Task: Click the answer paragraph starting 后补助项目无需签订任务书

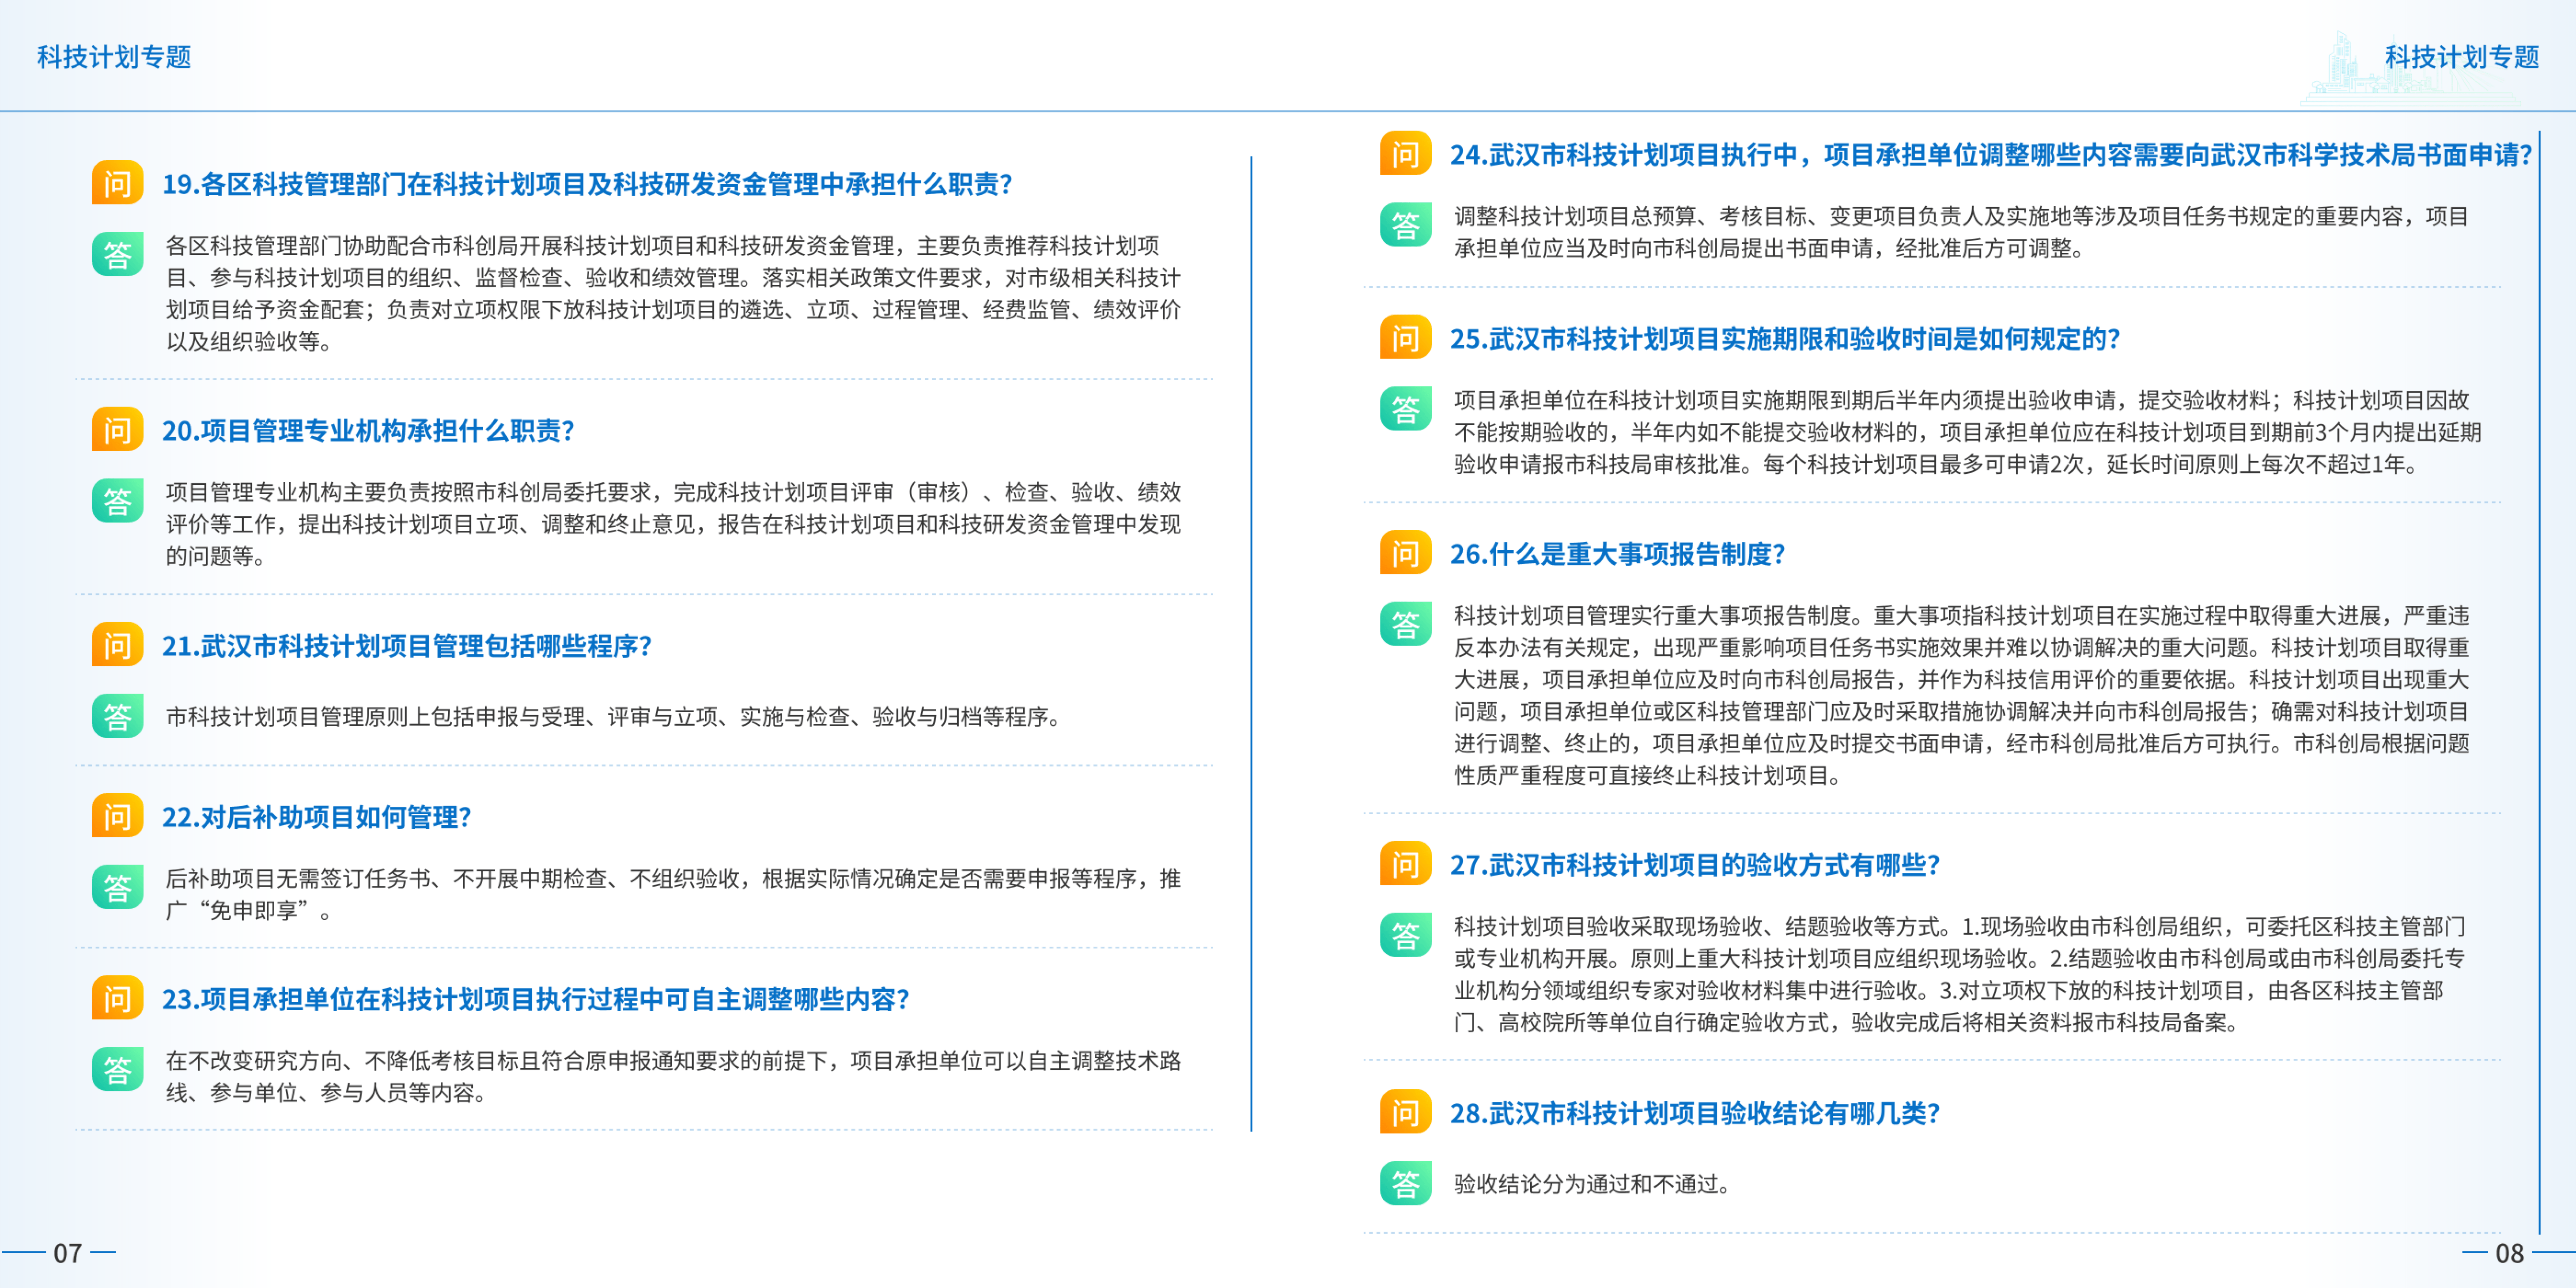Action: (x=673, y=894)
